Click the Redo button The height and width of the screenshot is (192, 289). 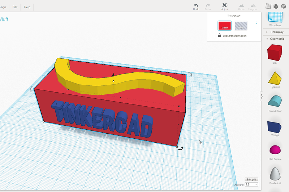[x=208, y=7]
